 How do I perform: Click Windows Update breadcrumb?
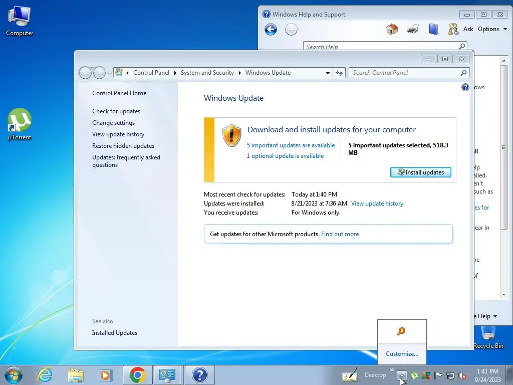coord(268,73)
